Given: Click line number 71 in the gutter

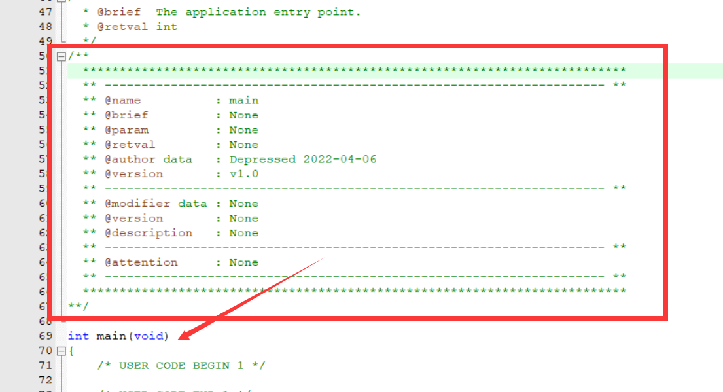Looking at the screenshot, I should tap(46, 366).
